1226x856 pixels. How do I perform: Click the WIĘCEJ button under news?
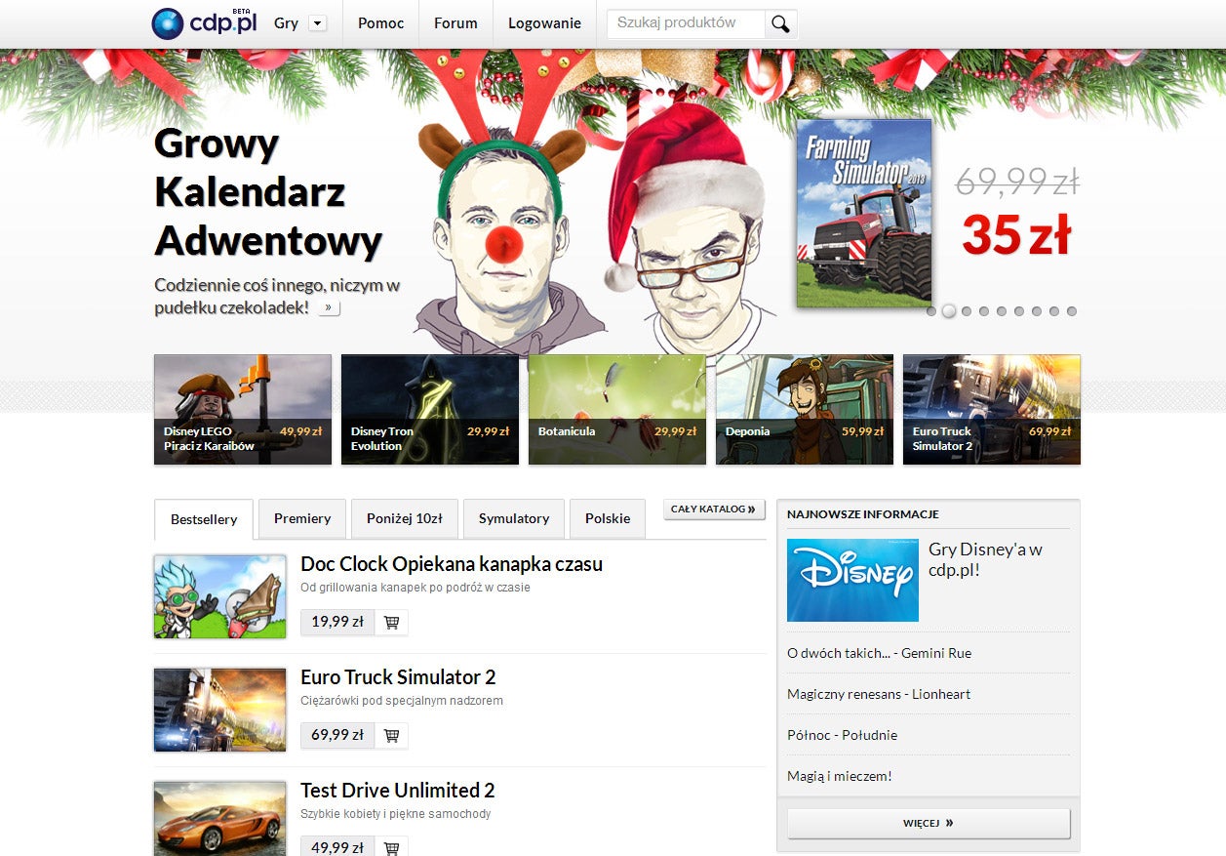929,823
